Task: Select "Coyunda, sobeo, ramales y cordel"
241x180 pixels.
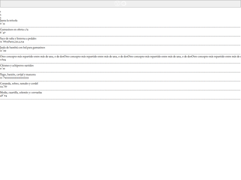Action: pyautogui.click(x=19, y=84)
